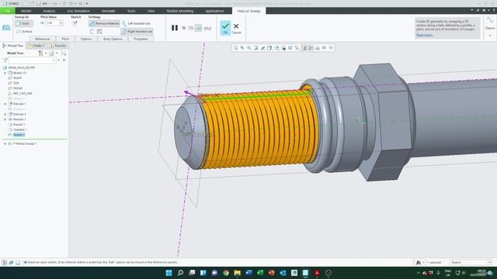Expand the Bodies node in model tree
Viewport: 497px width, 279px height.
5,73
